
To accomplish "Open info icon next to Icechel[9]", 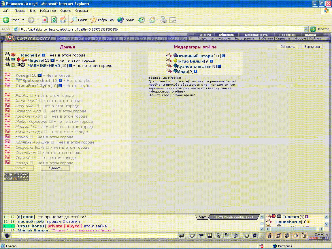I will (43, 55).
